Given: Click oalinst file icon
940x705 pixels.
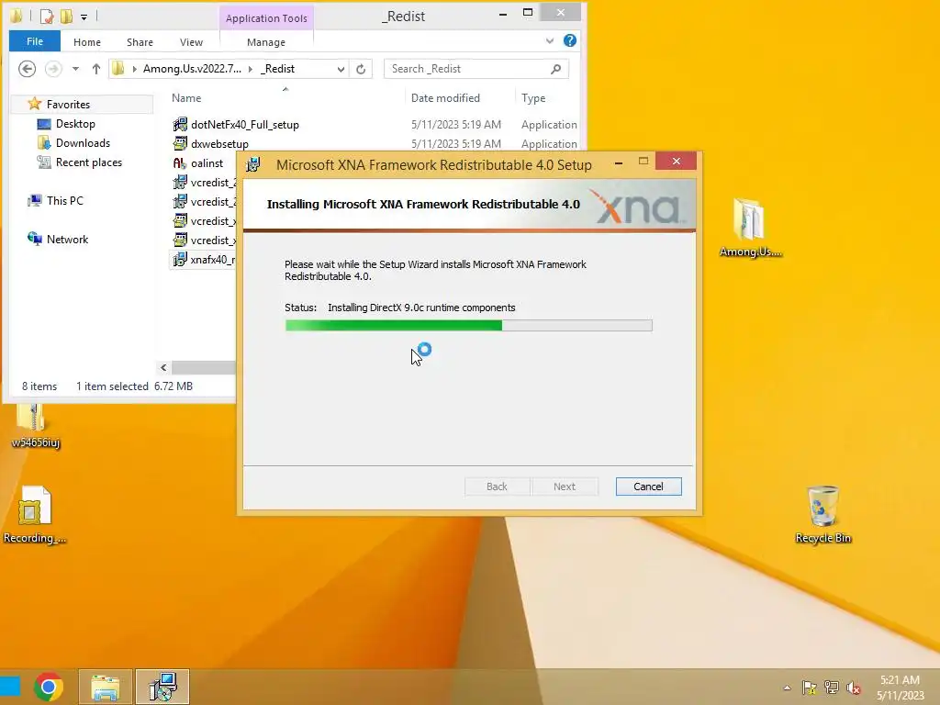Looking at the screenshot, I should 180,163.
